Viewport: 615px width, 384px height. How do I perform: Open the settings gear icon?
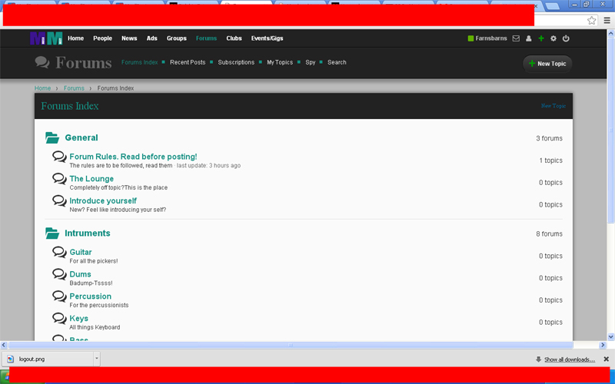[553, 38]
